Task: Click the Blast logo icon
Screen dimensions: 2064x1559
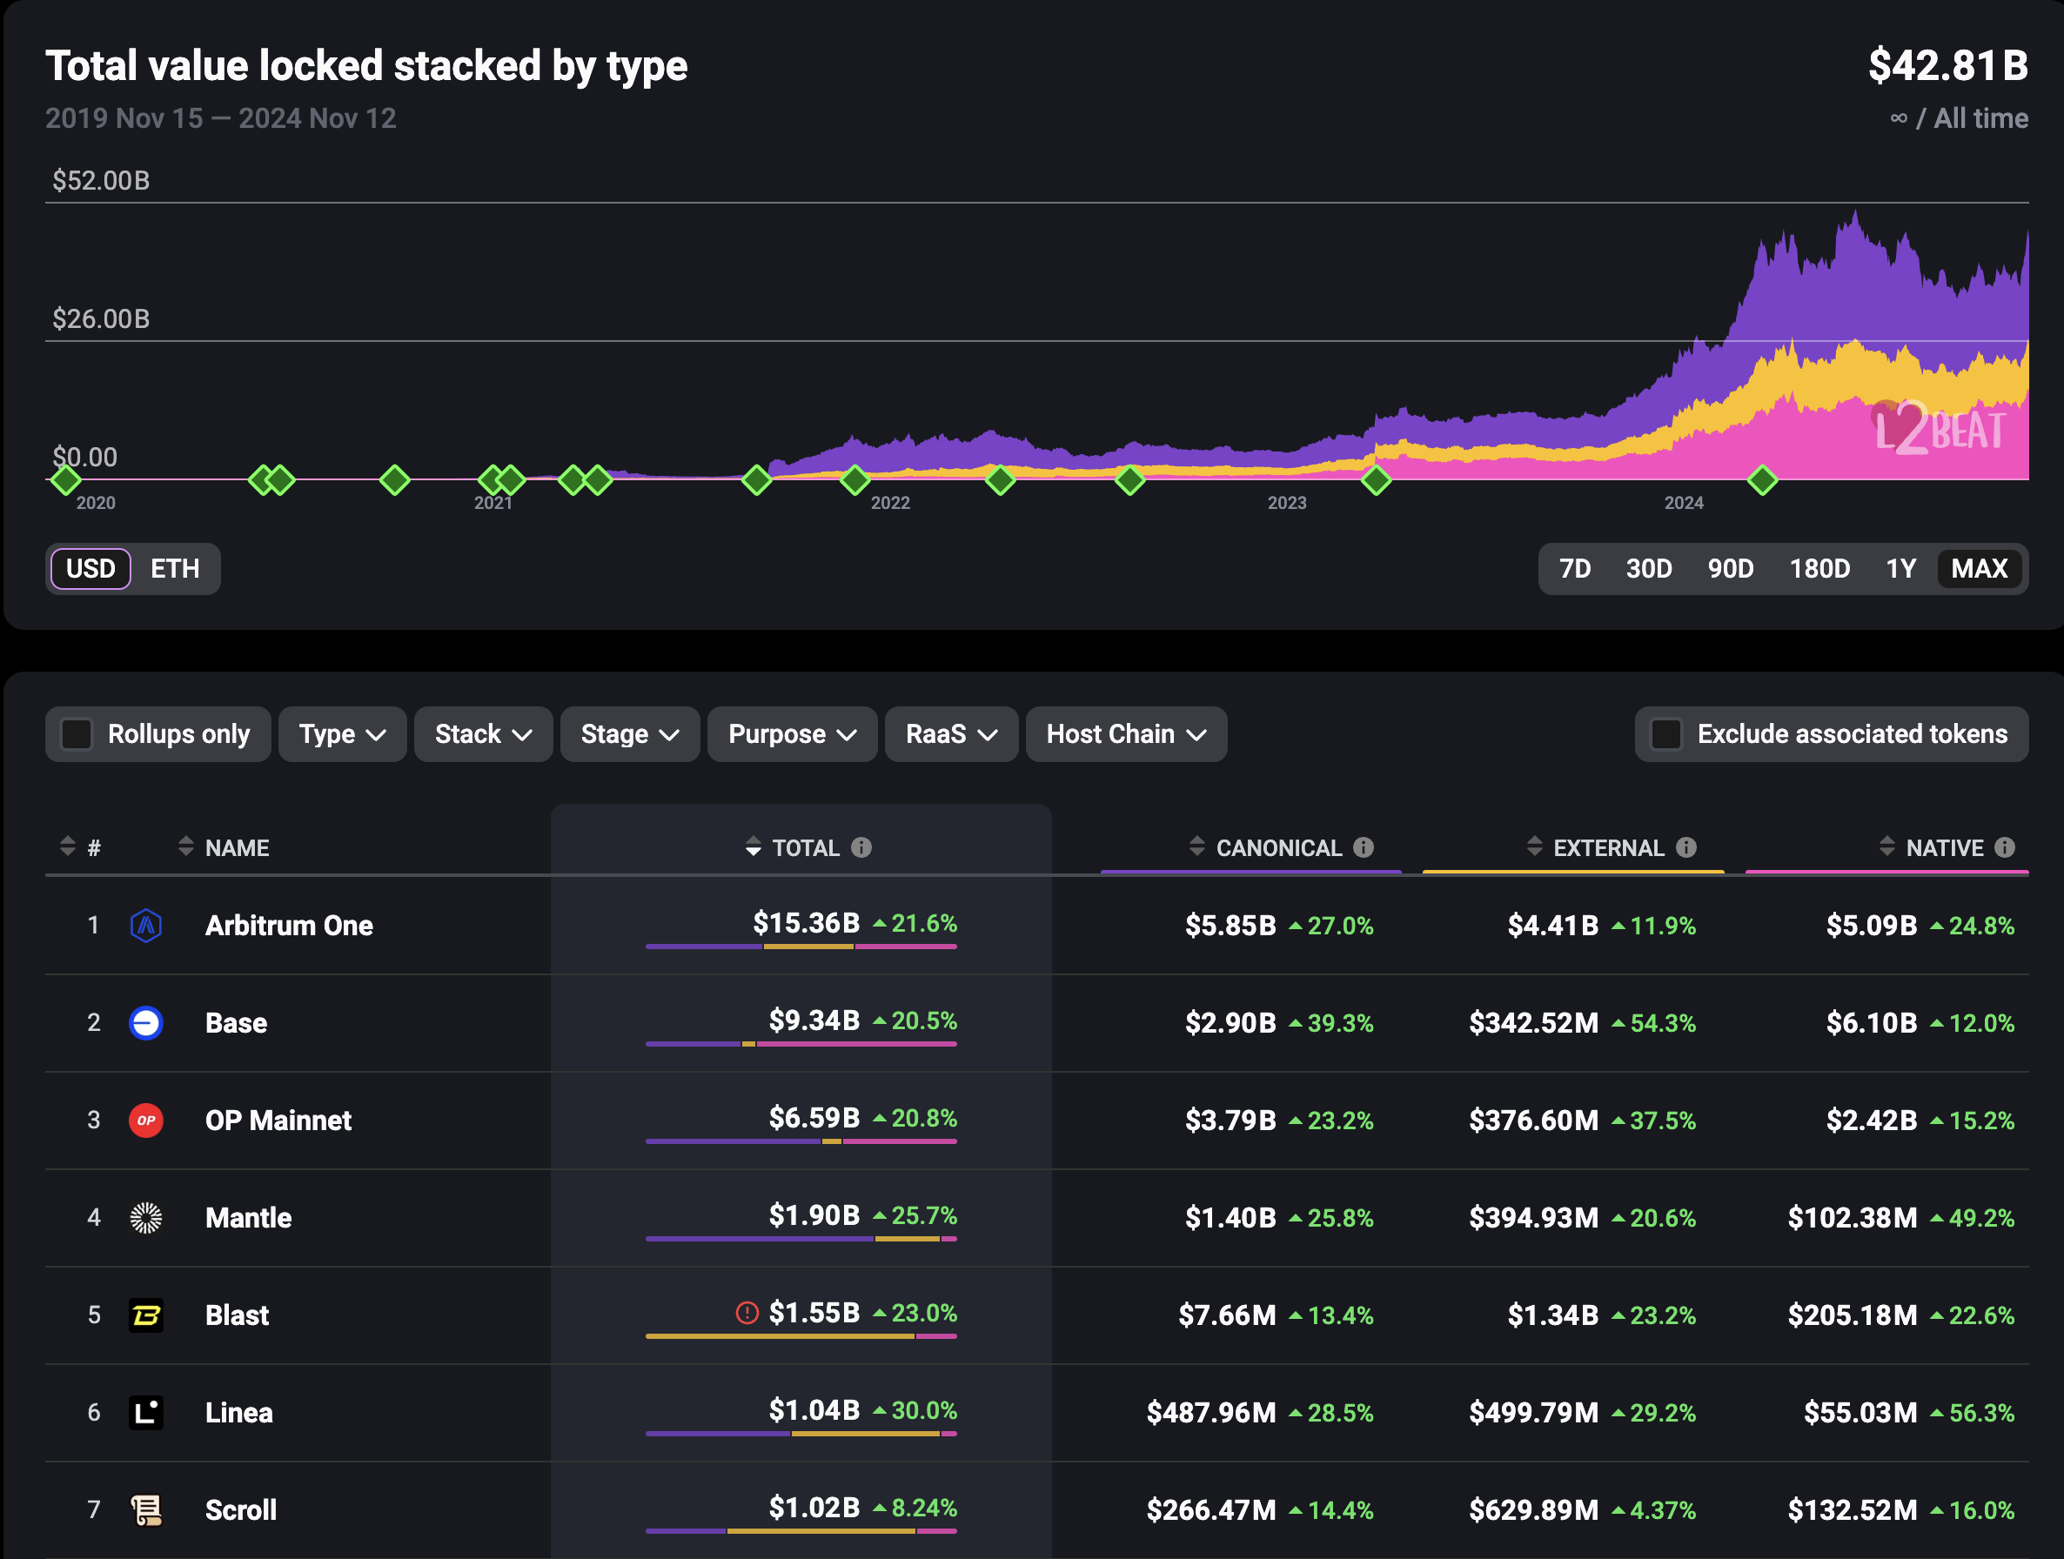Action: 146,1315
